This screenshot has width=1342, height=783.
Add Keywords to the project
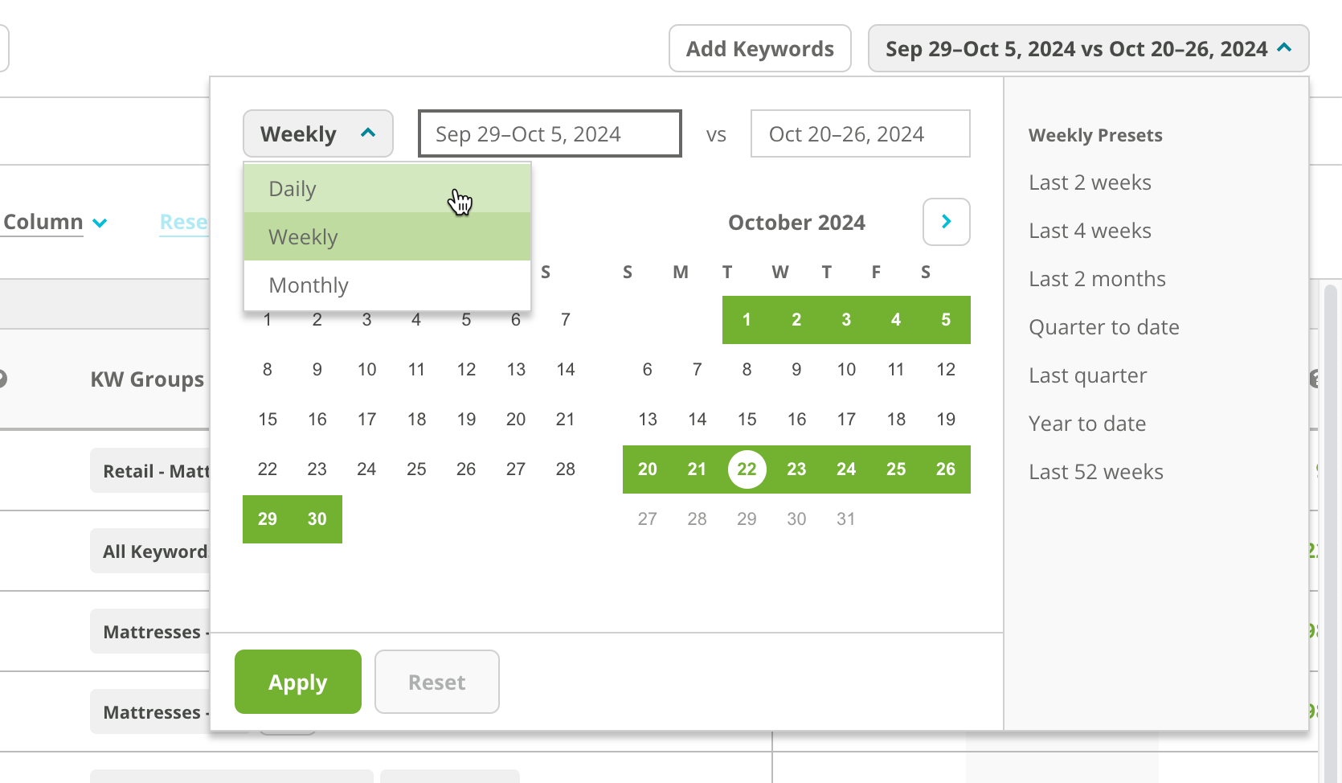click(759, 48)
